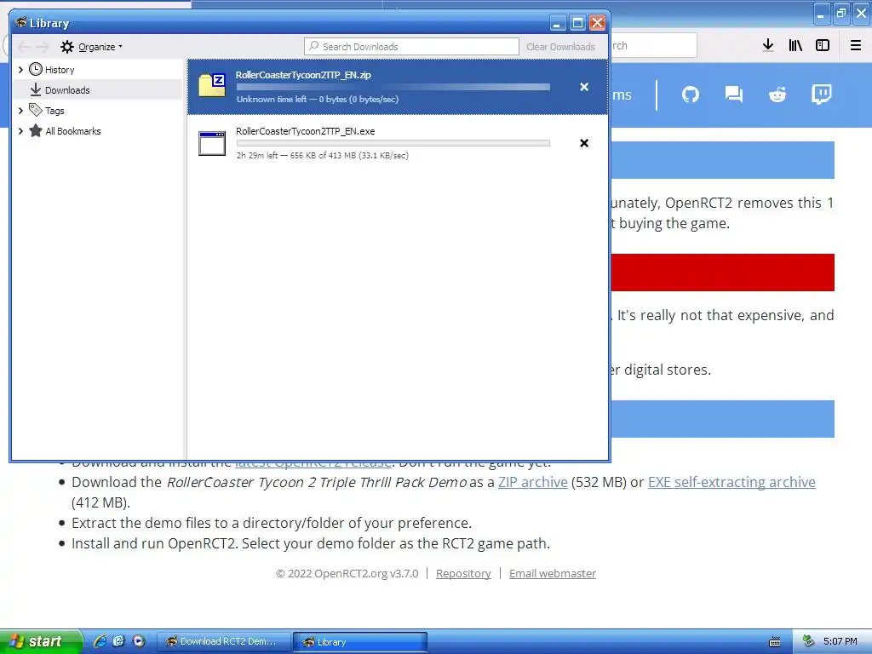The width and height of the screenshot is (872, 654).
Task: Select the RollerCoasterTycoon2TTP_EN.exe file name
Action: pyautogui.click(x=306, y=131)
